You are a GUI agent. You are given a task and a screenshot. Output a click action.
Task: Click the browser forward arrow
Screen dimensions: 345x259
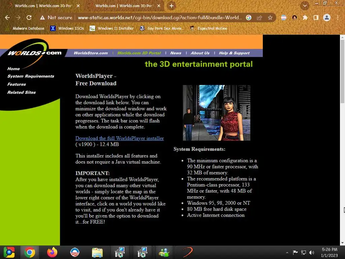click(18, 18)
